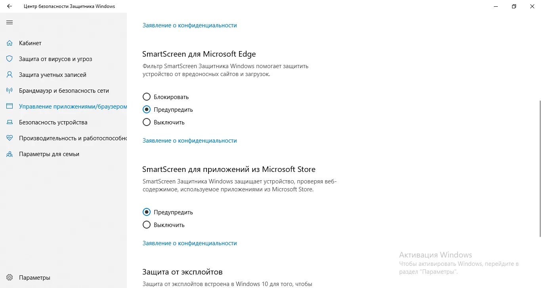Click the family options people icon
541x288 pixels.
[x=10, y=154]
